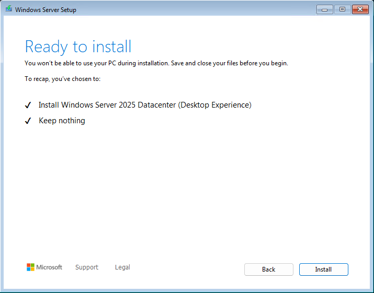Click the 'Ready to install' heading
The image size is (374, 293).
coord(78,46)
